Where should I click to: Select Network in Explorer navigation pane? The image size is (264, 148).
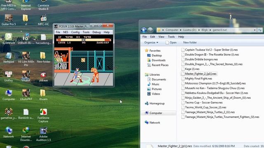[152, 123]
